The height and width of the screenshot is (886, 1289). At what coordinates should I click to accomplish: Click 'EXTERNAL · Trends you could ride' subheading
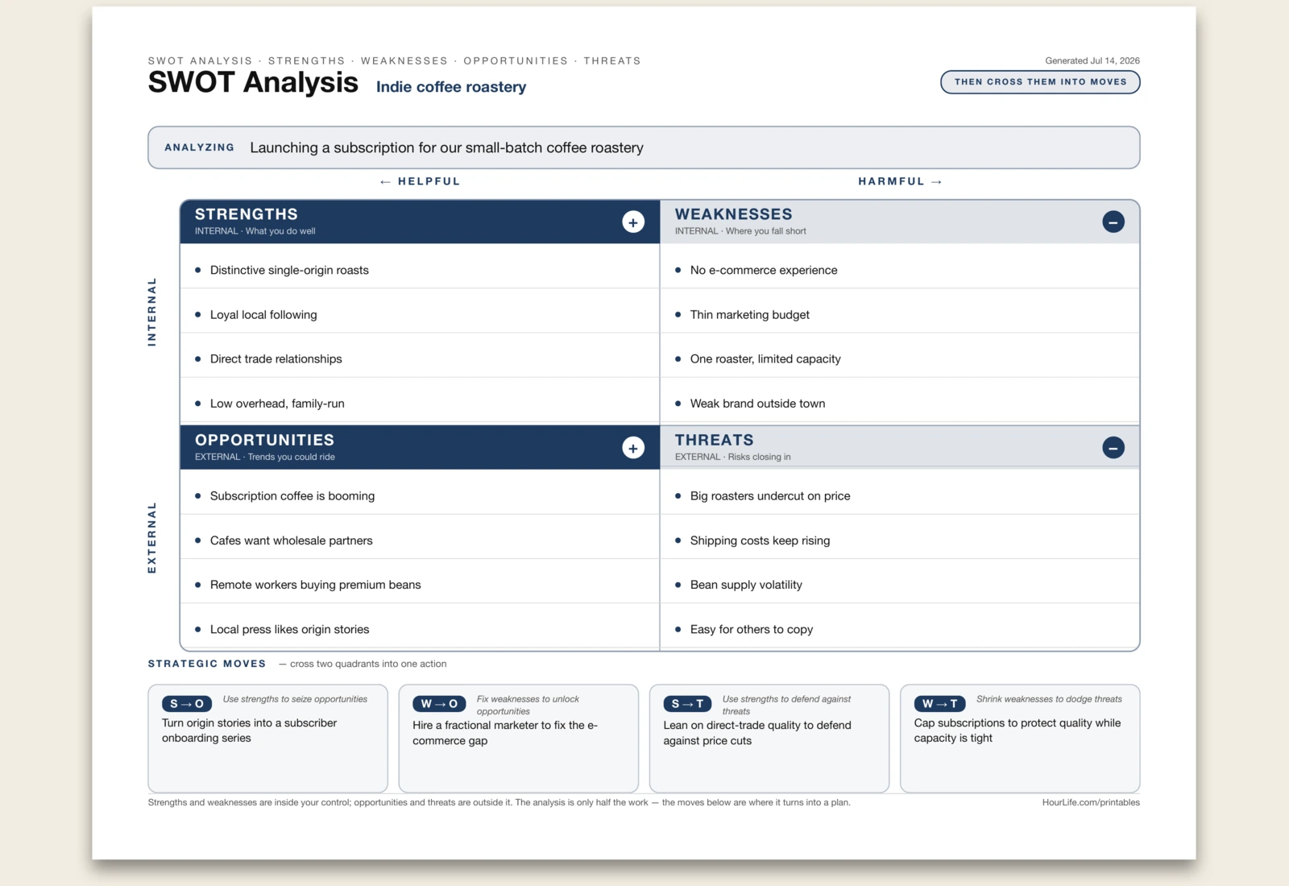click(x=265, y=457)
